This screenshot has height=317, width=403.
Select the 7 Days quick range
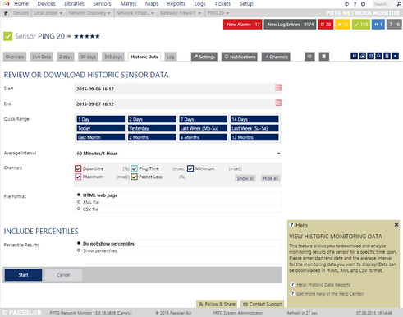203,119
